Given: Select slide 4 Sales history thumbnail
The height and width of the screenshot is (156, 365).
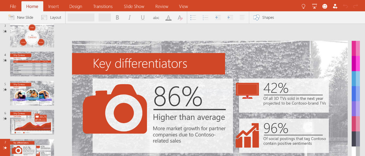Looking at the screenshot, I should 32,64.
